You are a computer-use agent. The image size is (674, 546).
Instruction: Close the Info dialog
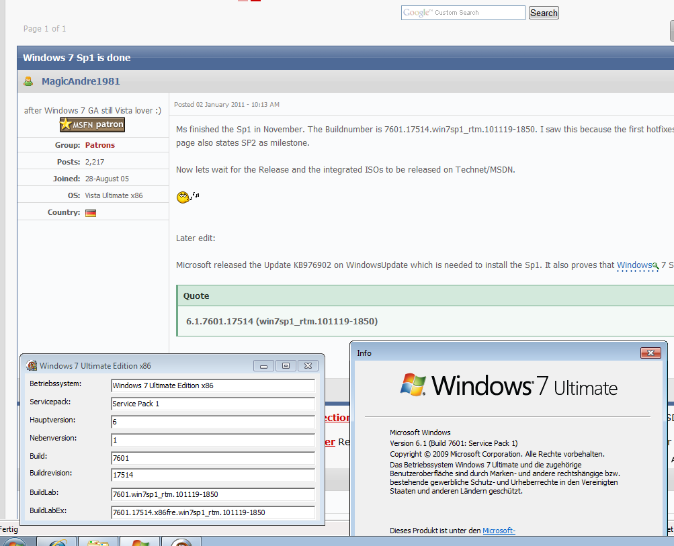(x=650, y=353)
